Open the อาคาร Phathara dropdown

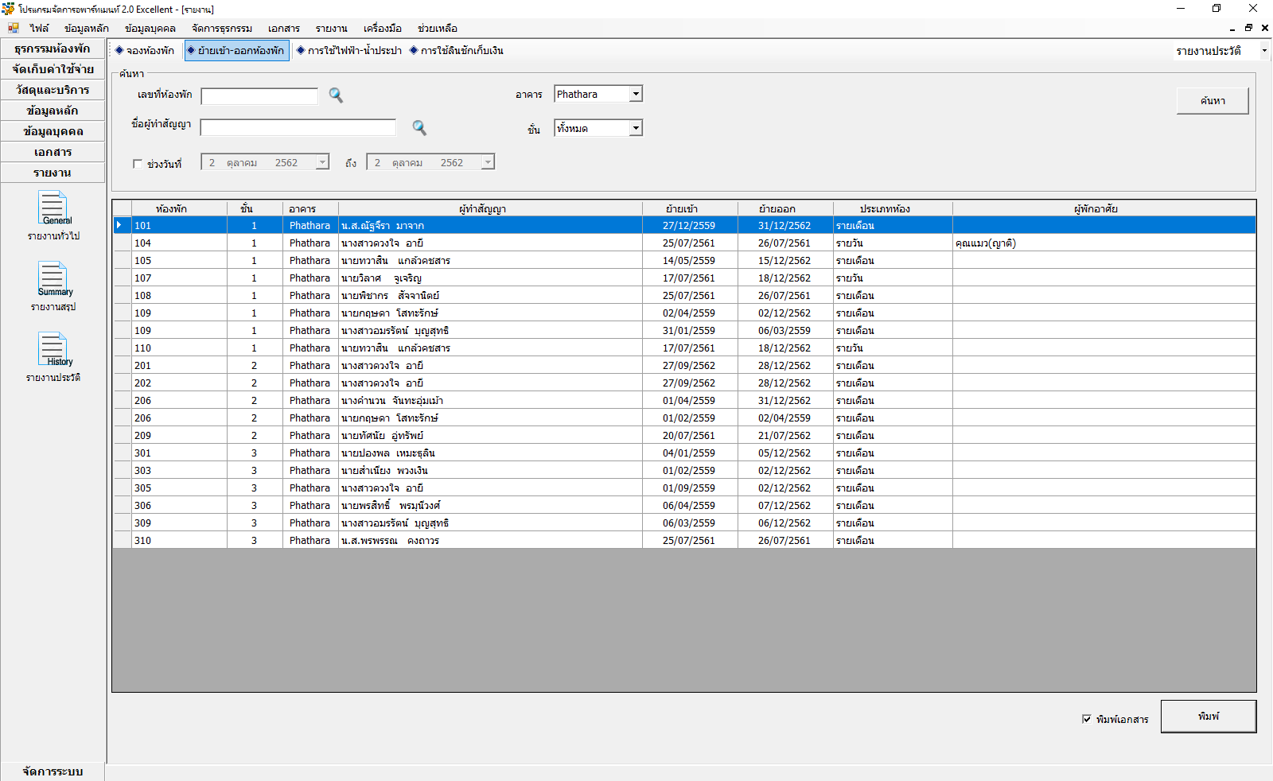tap(636, 94)
